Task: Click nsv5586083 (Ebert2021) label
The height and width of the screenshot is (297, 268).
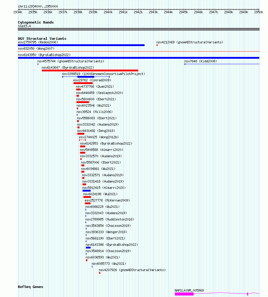Action: (97, 118)
